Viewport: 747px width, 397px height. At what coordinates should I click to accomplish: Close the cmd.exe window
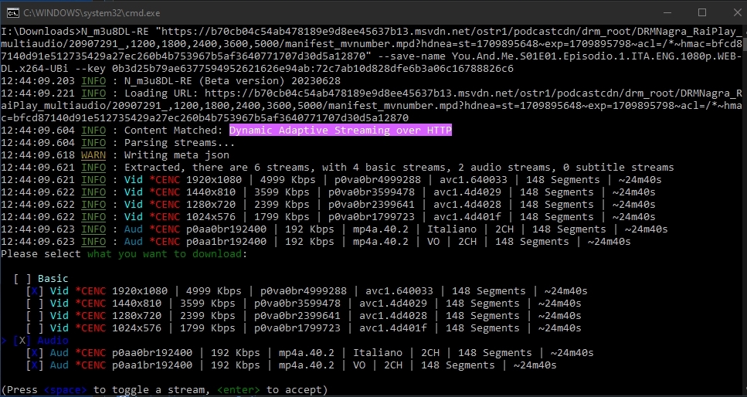[738, 13]
